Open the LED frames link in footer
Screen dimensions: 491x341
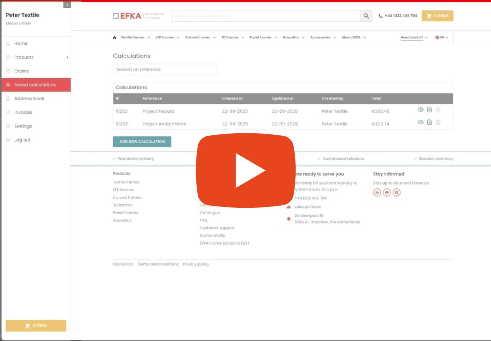[124, 190]
